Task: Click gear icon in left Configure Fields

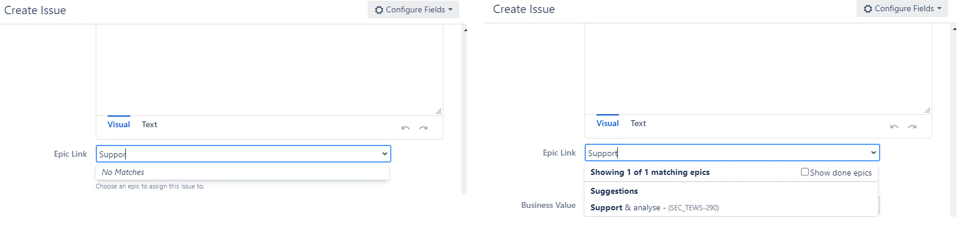Action: point(379,10)
